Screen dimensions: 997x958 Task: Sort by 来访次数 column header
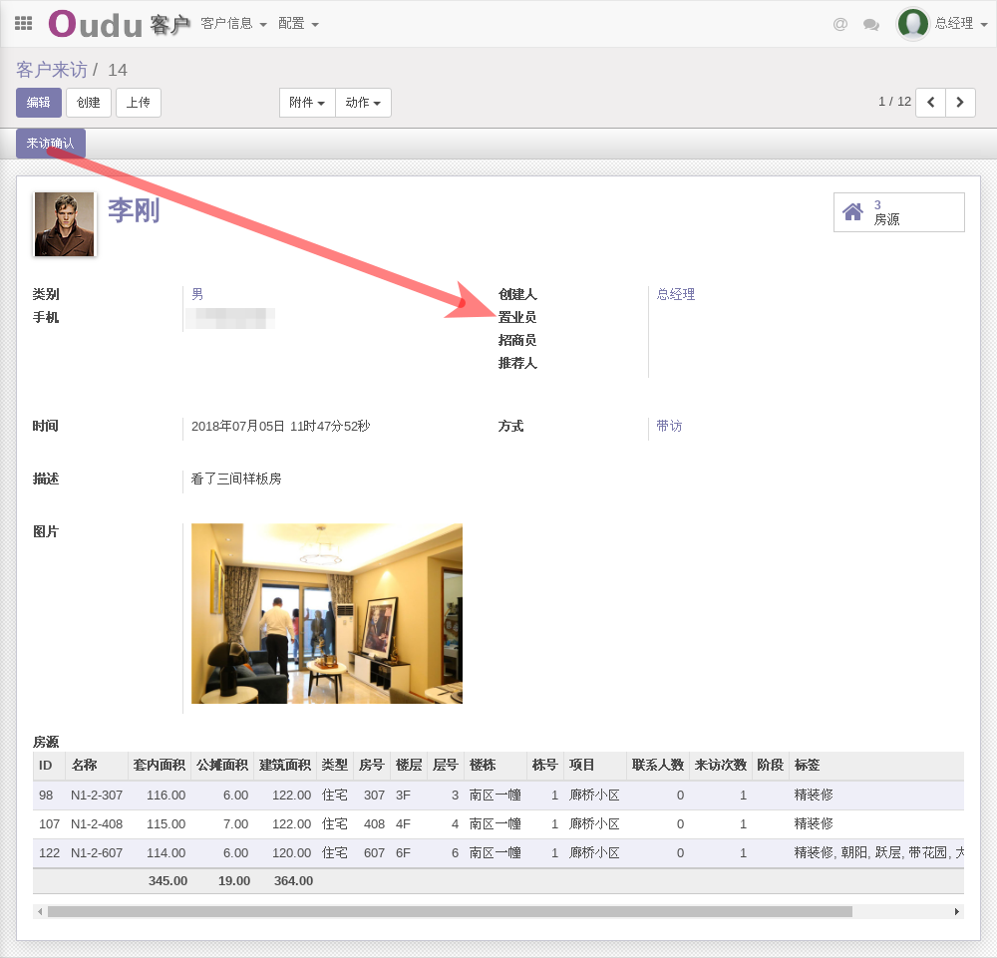click(x=721, y=765)
